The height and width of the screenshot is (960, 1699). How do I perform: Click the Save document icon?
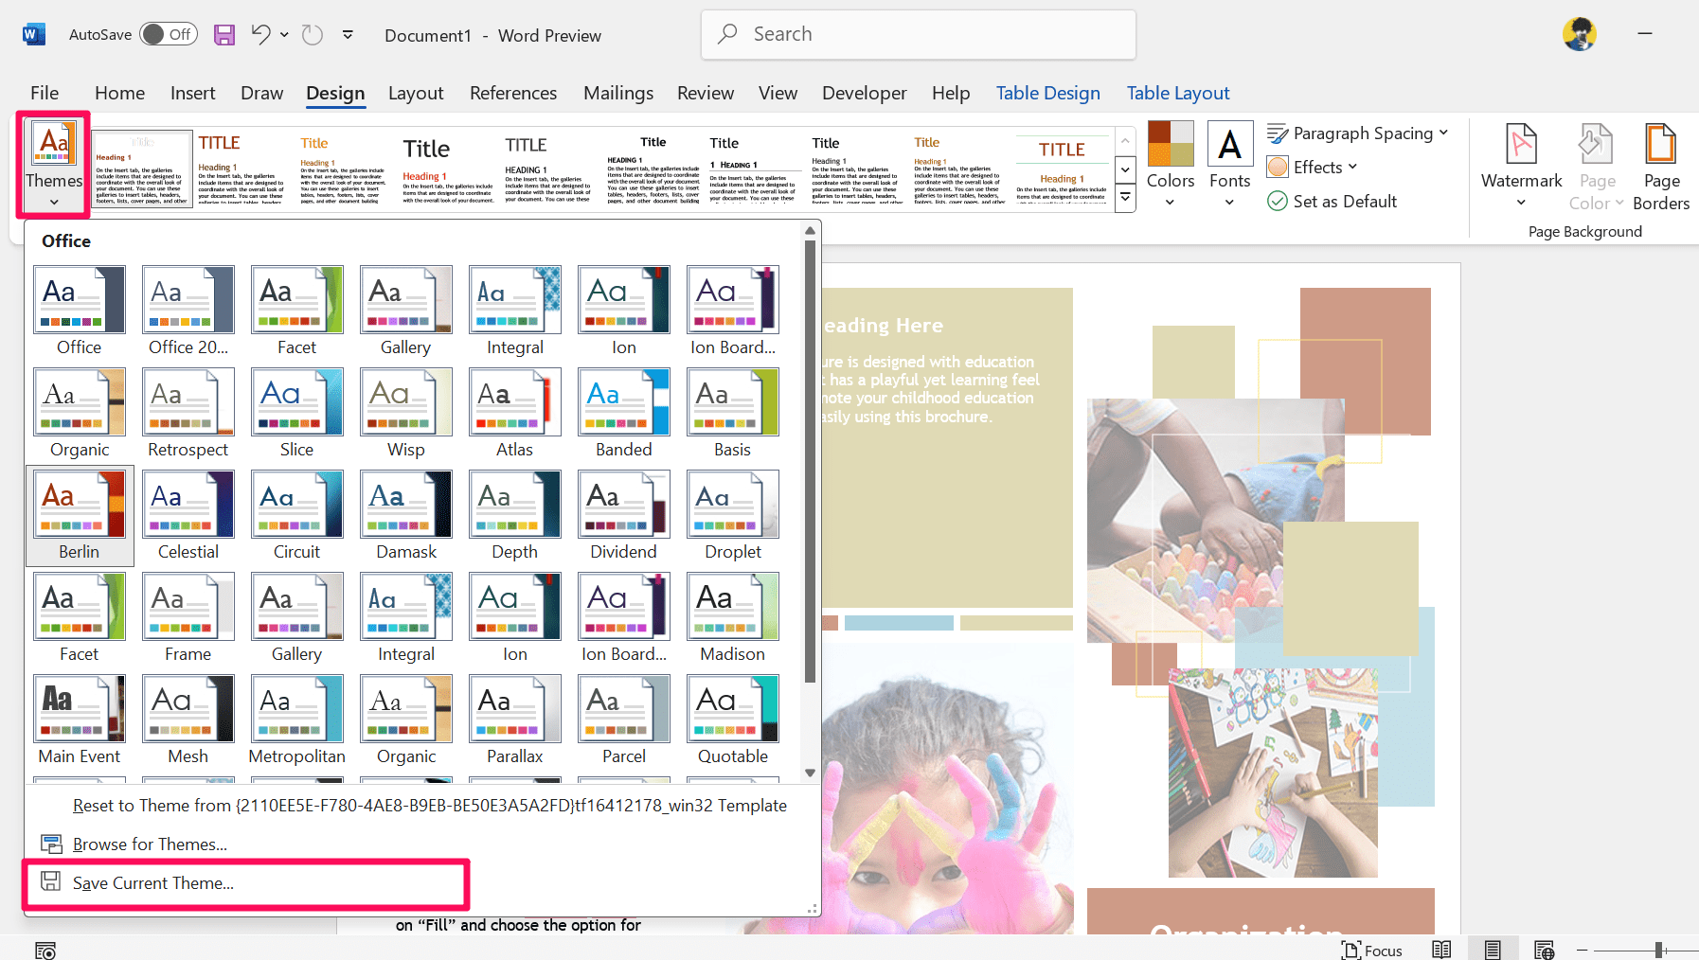click(x=224, y=35)
